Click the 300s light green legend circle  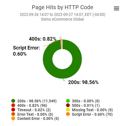pos(68,101)
